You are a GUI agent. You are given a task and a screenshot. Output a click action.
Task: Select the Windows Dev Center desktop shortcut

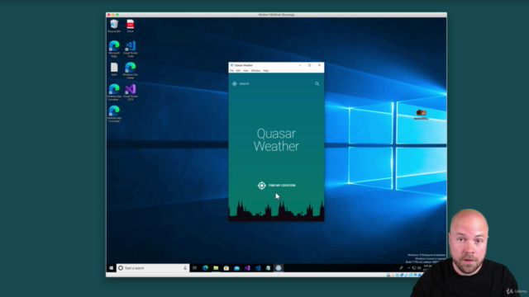click(131, 70)
